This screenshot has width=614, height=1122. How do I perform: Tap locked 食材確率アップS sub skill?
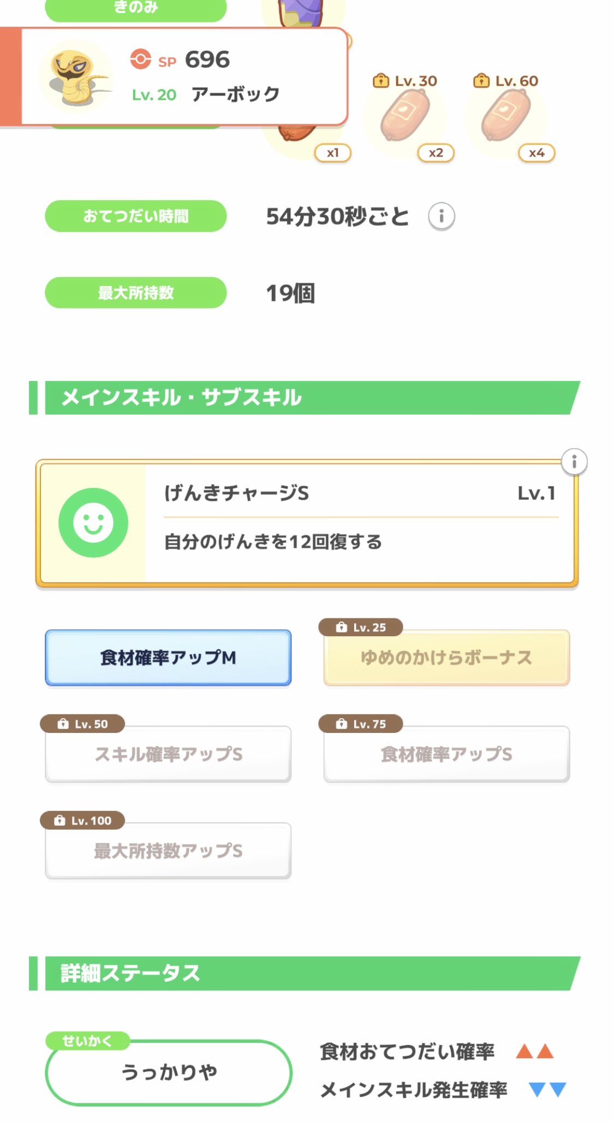[446, 754]
